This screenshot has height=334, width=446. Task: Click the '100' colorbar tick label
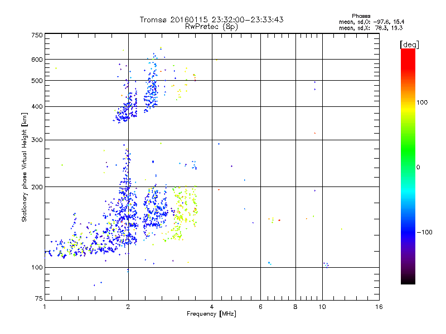(x=422, y=102)
